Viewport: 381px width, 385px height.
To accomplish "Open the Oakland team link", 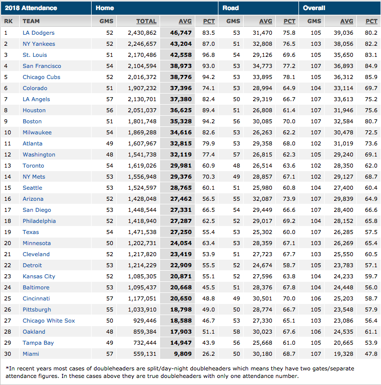I will click(34, 332).
